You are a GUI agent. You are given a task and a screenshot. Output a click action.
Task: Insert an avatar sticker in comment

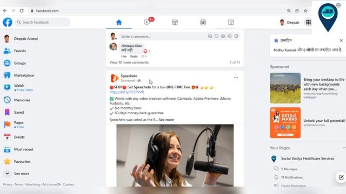[x=210, y=36]
